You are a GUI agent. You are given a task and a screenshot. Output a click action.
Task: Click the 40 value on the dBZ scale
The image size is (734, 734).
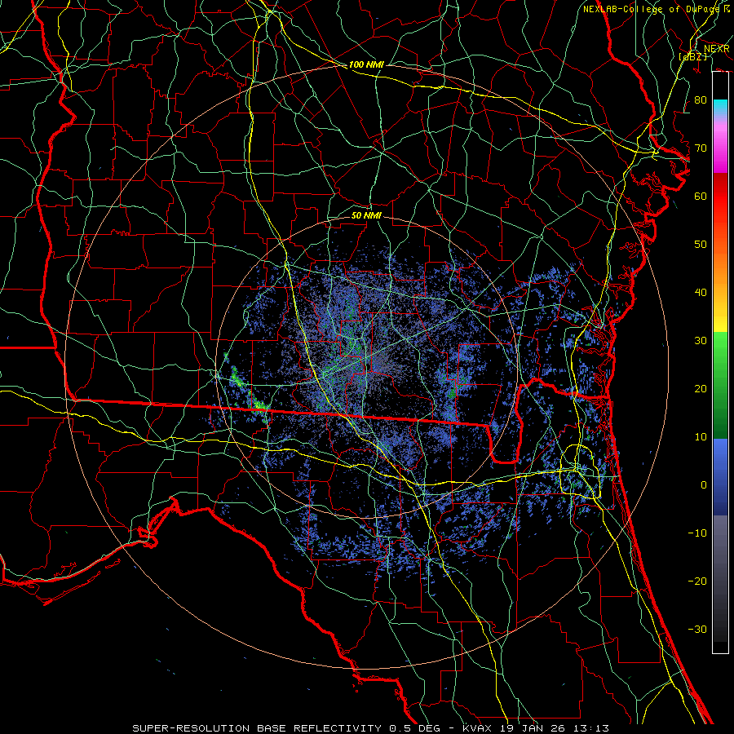pyautogui.click(x=701, y=293)
